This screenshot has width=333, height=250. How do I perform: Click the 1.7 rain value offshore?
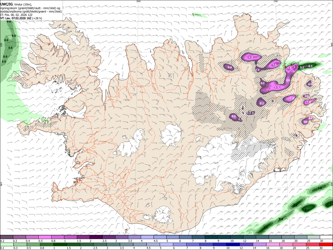pos(329,205)
